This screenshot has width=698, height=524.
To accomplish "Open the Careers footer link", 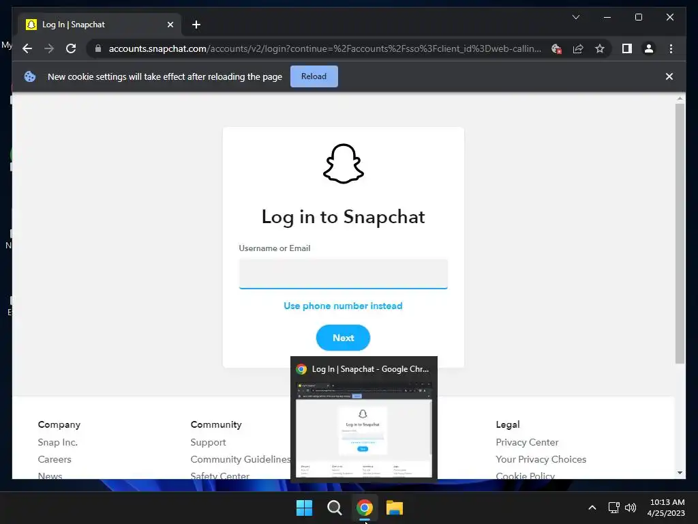I will [55, 459].
